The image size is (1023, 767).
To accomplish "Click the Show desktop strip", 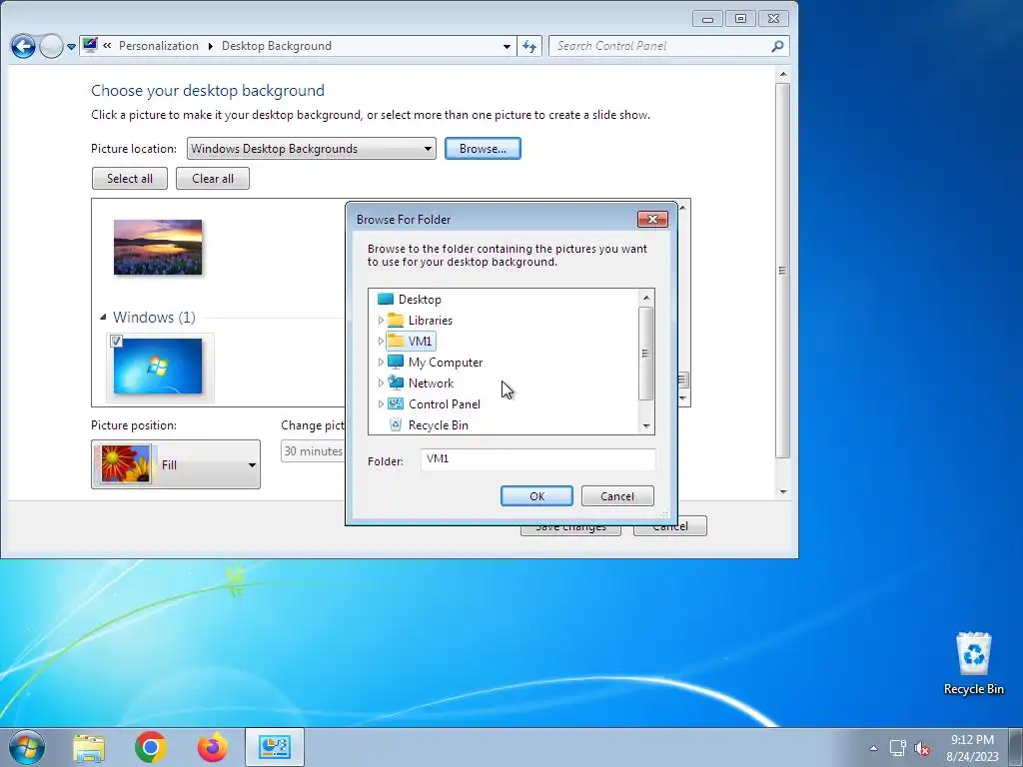I will coord(1016,747).
